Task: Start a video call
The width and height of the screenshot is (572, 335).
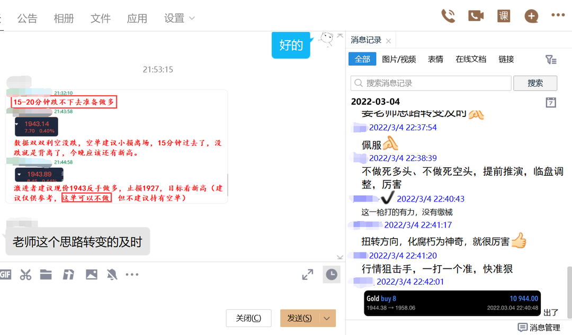Action: pyautogui.click(x=476, y=16)
